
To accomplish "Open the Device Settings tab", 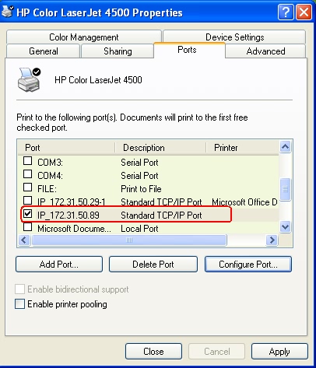I will coord(234,37).
